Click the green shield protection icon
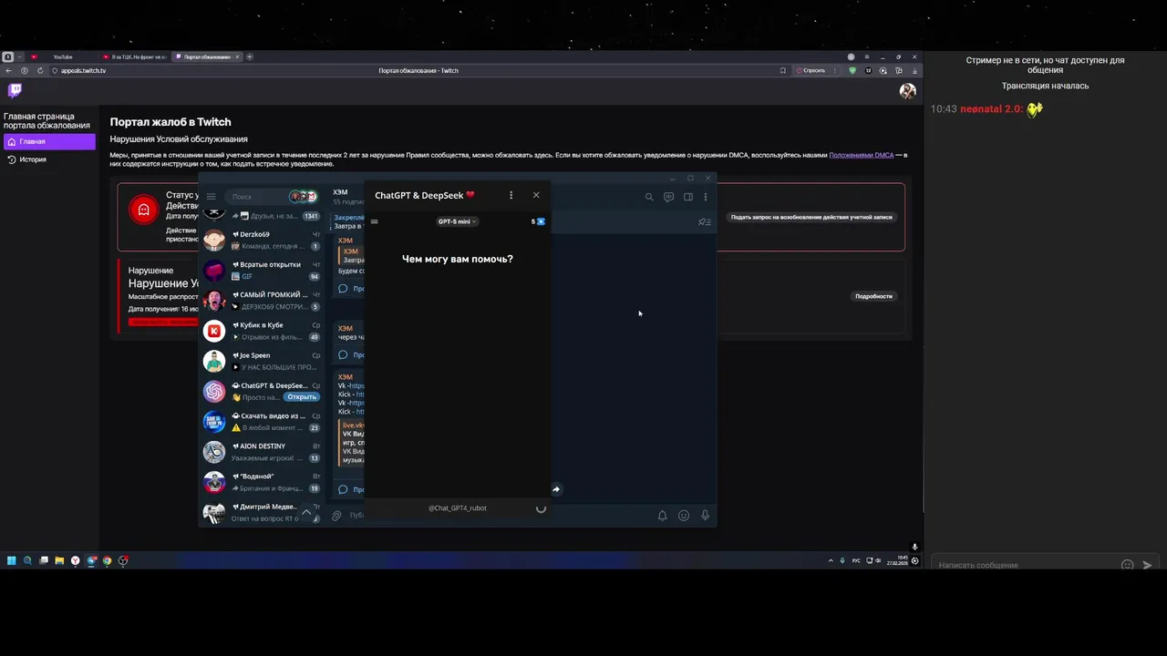The image size is (1167, 656). point(852,70)
